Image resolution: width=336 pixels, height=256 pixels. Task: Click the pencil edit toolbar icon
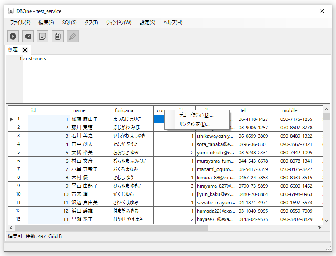[73, 36]
